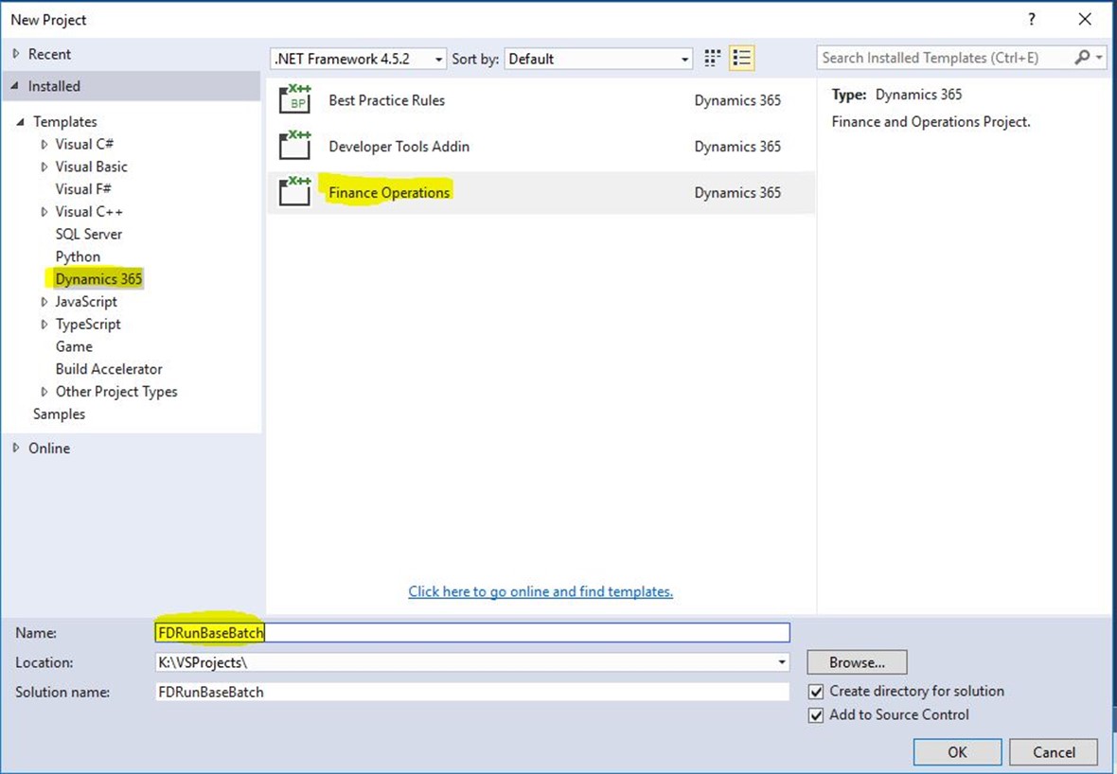1117x774 pixels.
Task: Focus the project Name field
Action: click(x=472, y=632)
